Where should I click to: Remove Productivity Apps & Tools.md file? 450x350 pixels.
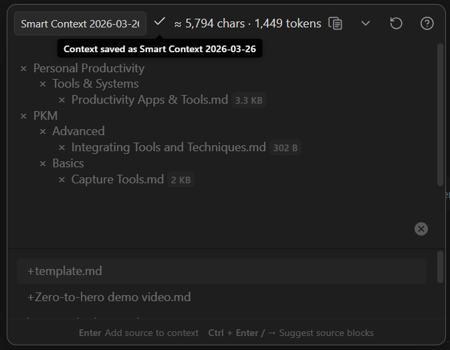tap(62, 100)
